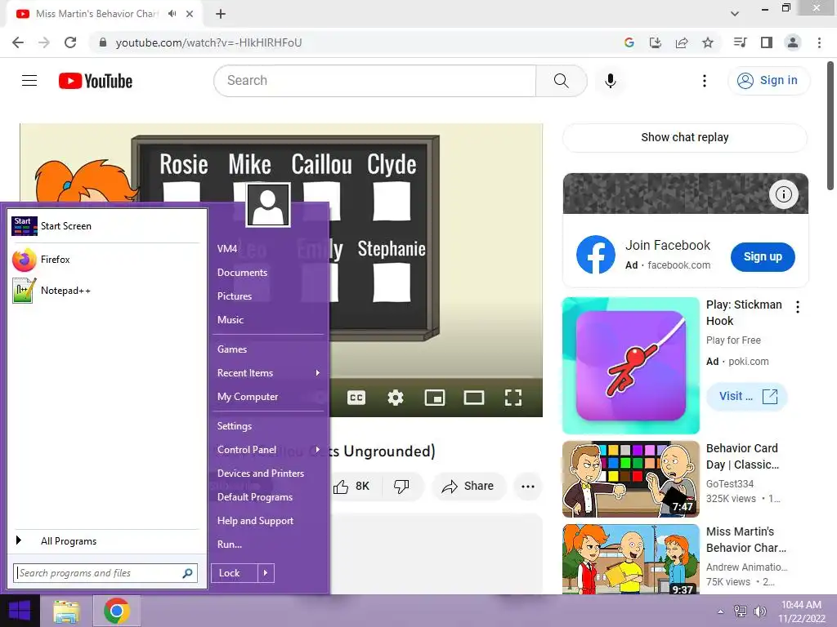
Task: Launch Firefox from Start menu
Action: (x=105, y=260)
